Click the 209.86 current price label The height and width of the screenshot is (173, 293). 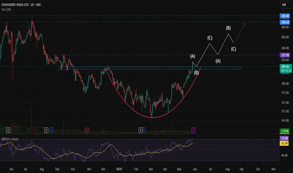(285, 66)
